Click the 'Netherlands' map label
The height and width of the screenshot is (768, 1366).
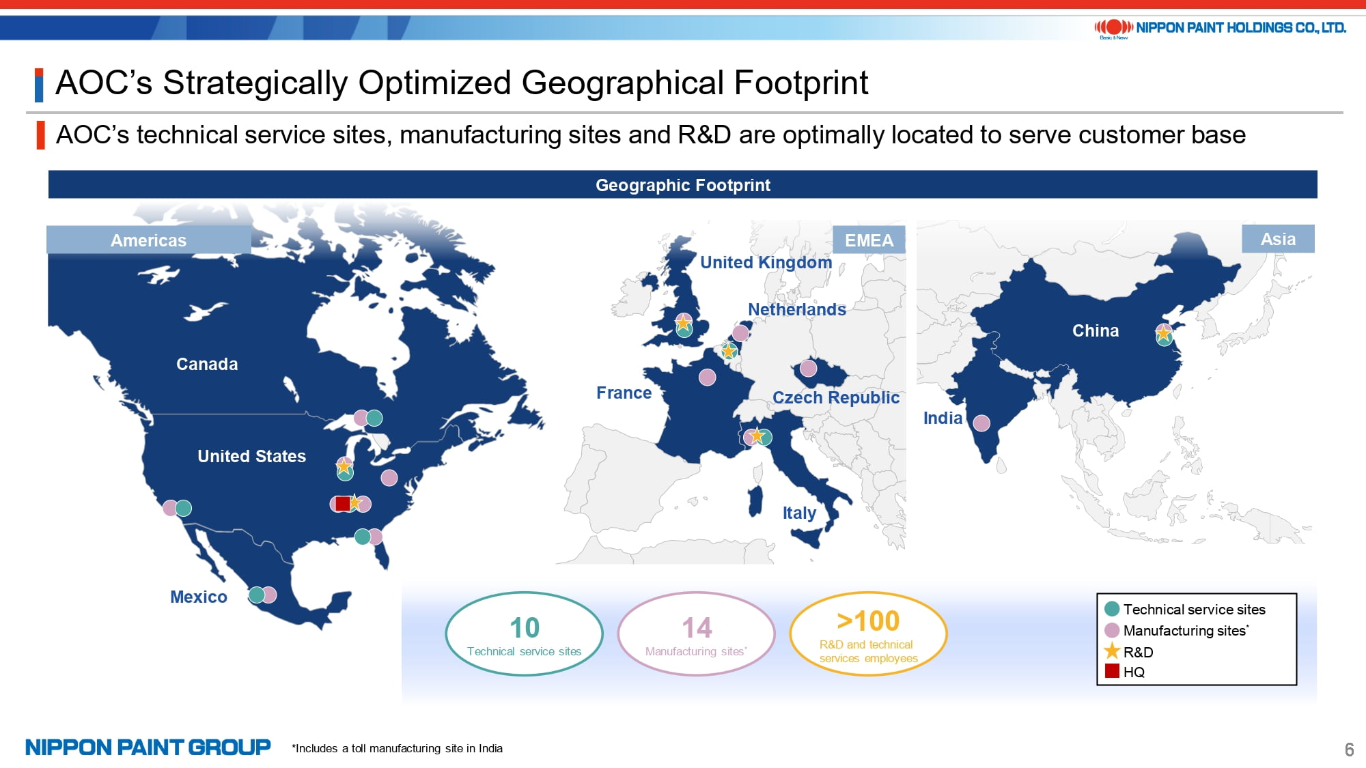click(x=796, y=309)
